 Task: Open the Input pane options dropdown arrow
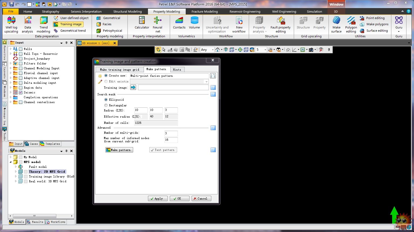(61, 43)
